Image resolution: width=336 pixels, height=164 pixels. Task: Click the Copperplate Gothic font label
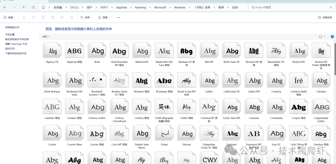tap(321, 120)
